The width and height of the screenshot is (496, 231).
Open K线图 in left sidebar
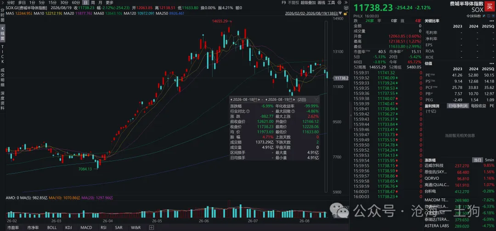(x=3, y=34)
